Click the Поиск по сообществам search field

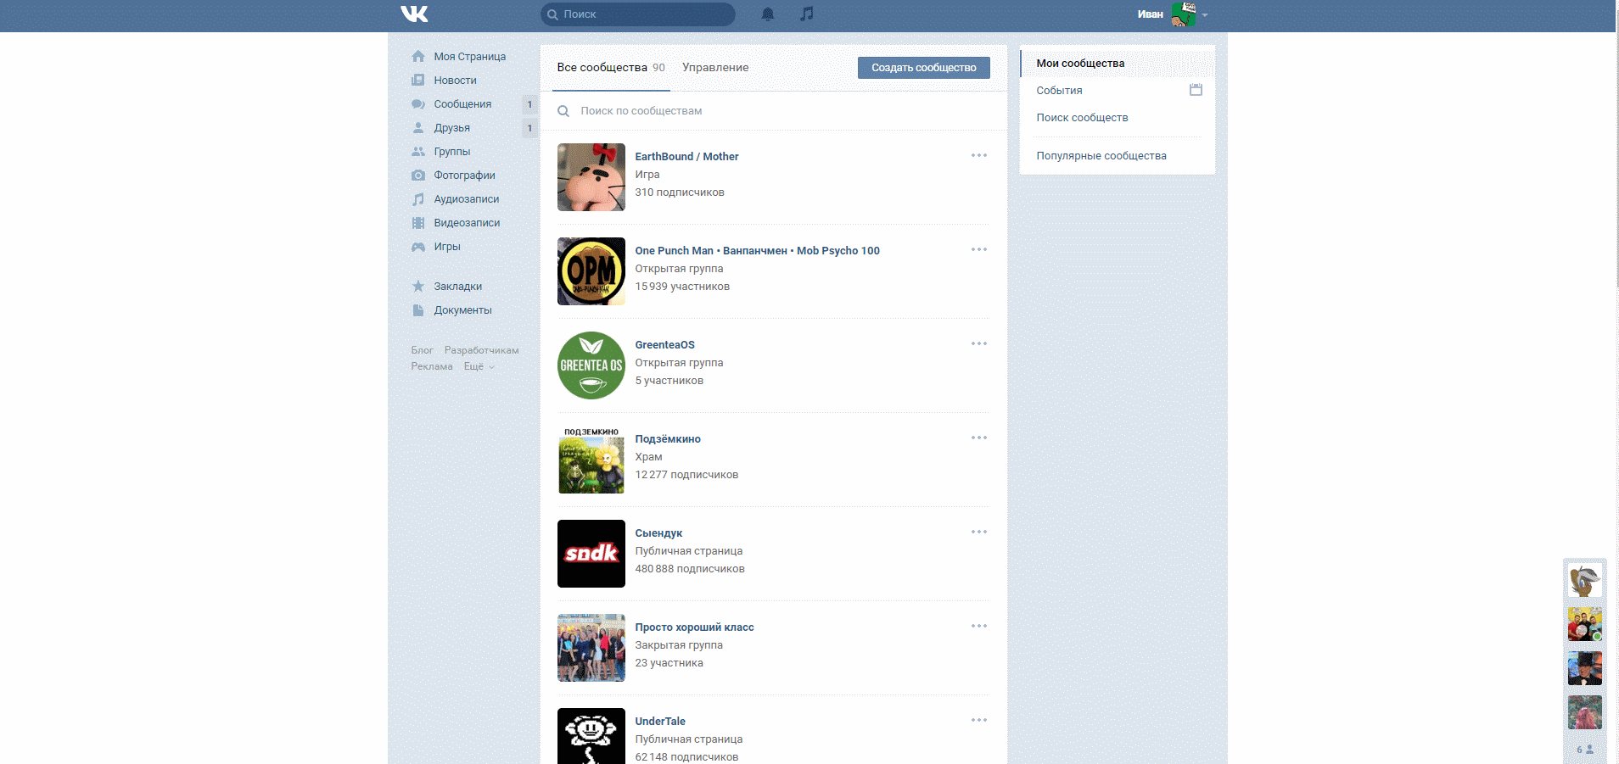tap(774, 111)
